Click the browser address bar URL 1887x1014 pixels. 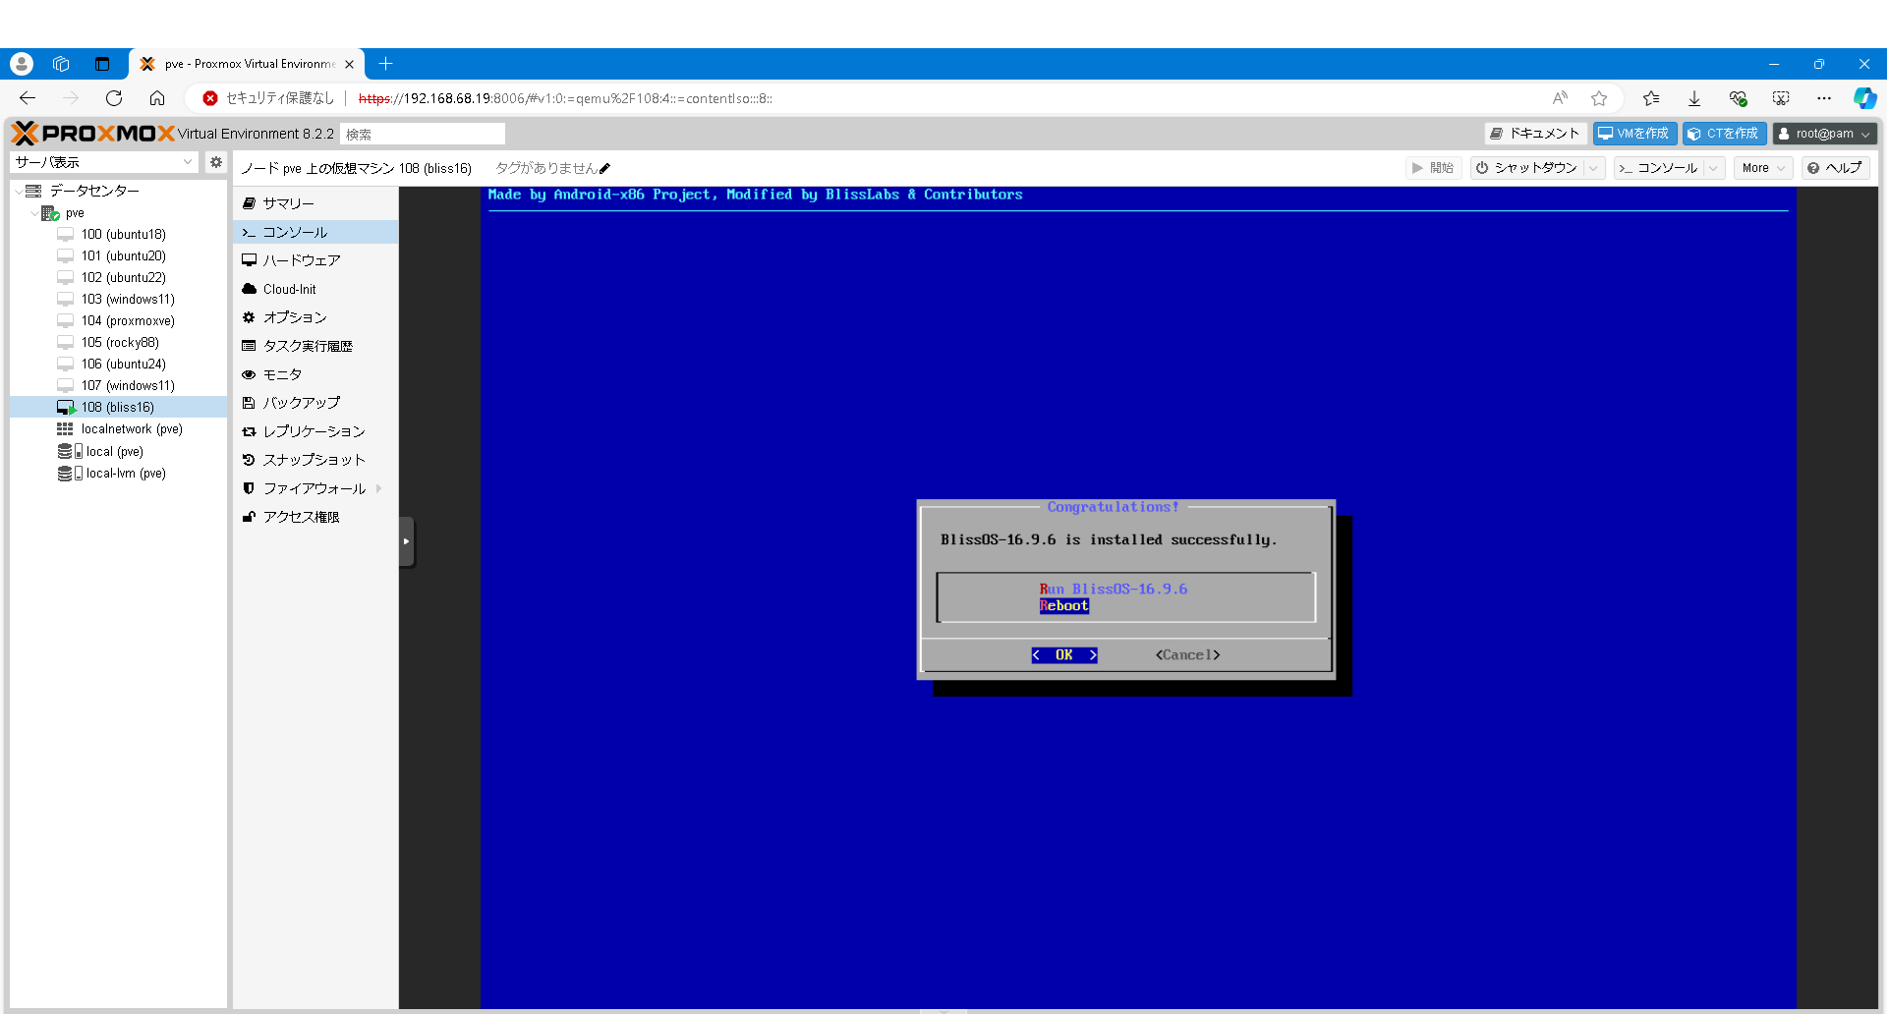point(565,98)
